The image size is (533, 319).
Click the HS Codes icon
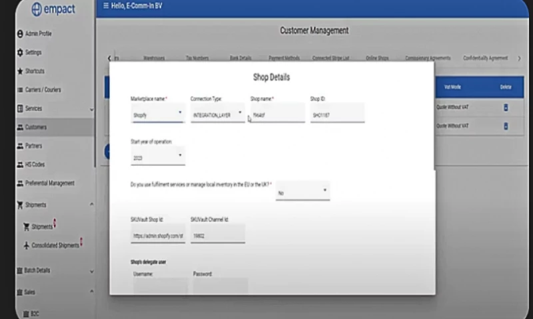(x=20, y=164)
